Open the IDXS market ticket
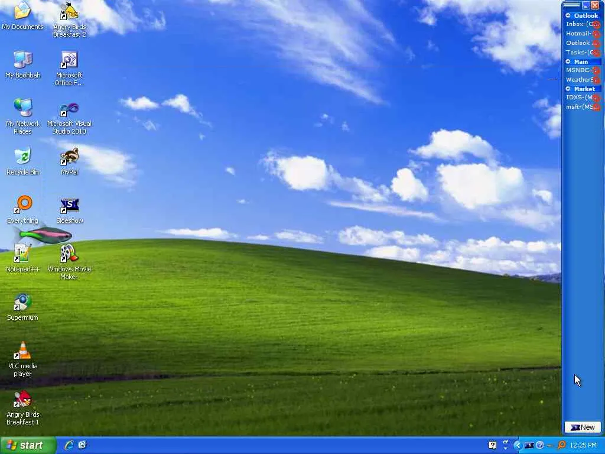Screen dimensions: 605x454 [579, 98]
